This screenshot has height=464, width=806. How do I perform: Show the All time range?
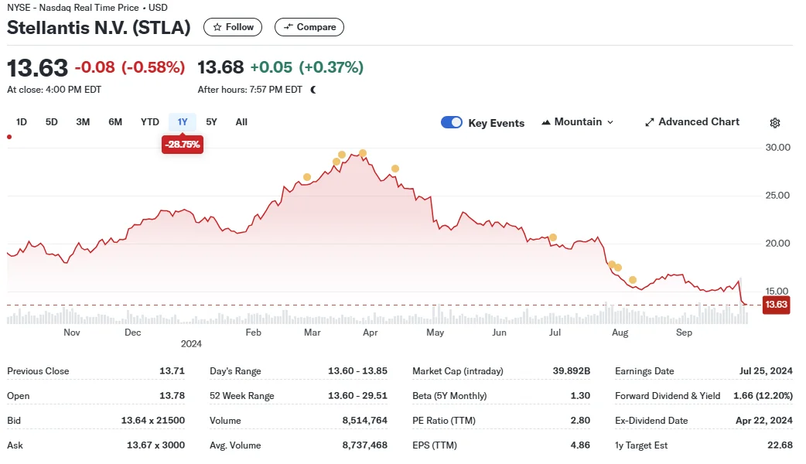coord(241,121)
